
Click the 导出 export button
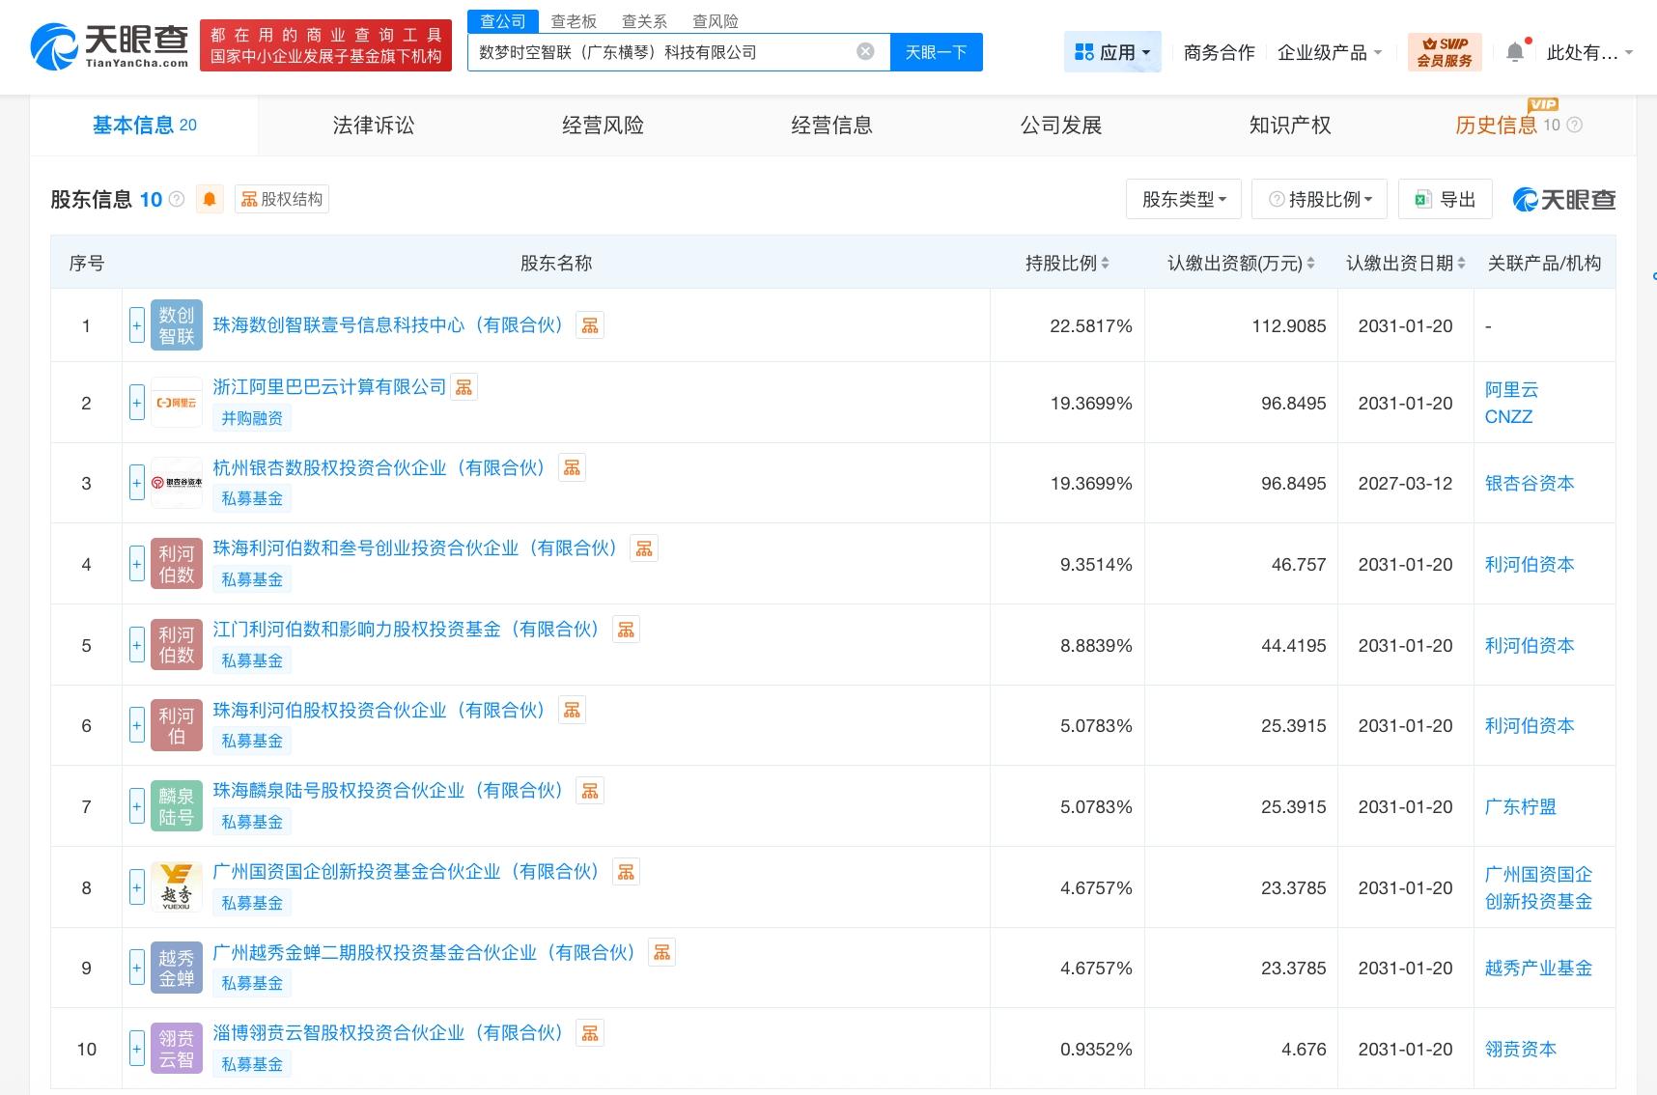point(1446,200)
